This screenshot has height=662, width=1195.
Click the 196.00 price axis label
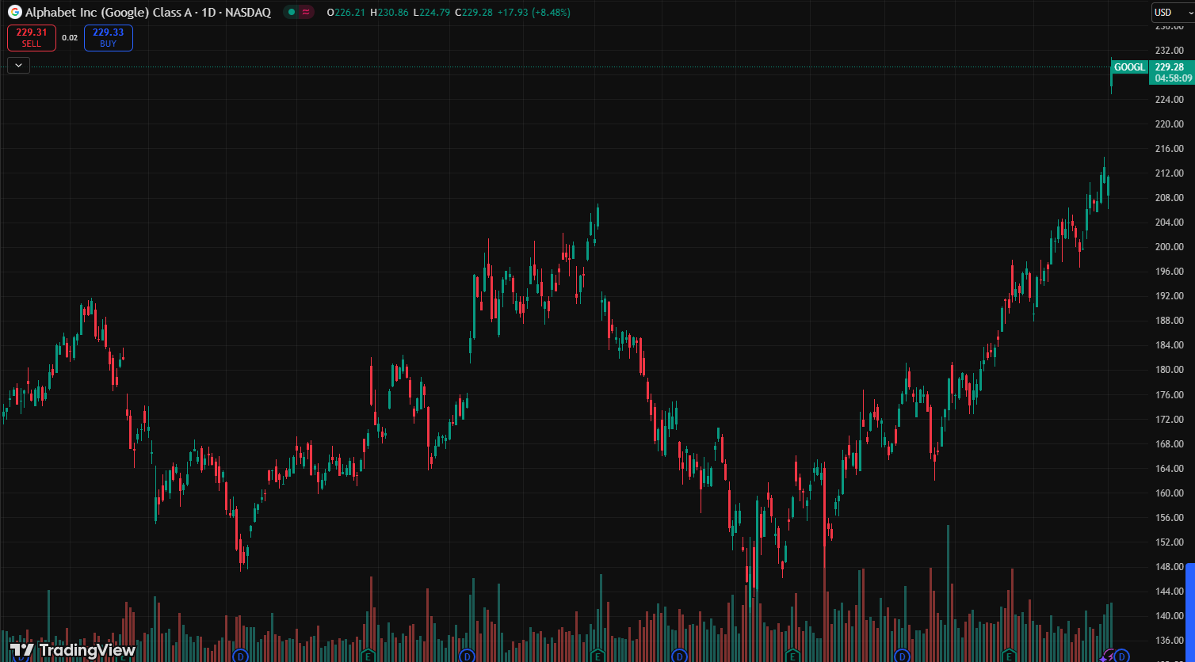click(x=1169, y=272)
